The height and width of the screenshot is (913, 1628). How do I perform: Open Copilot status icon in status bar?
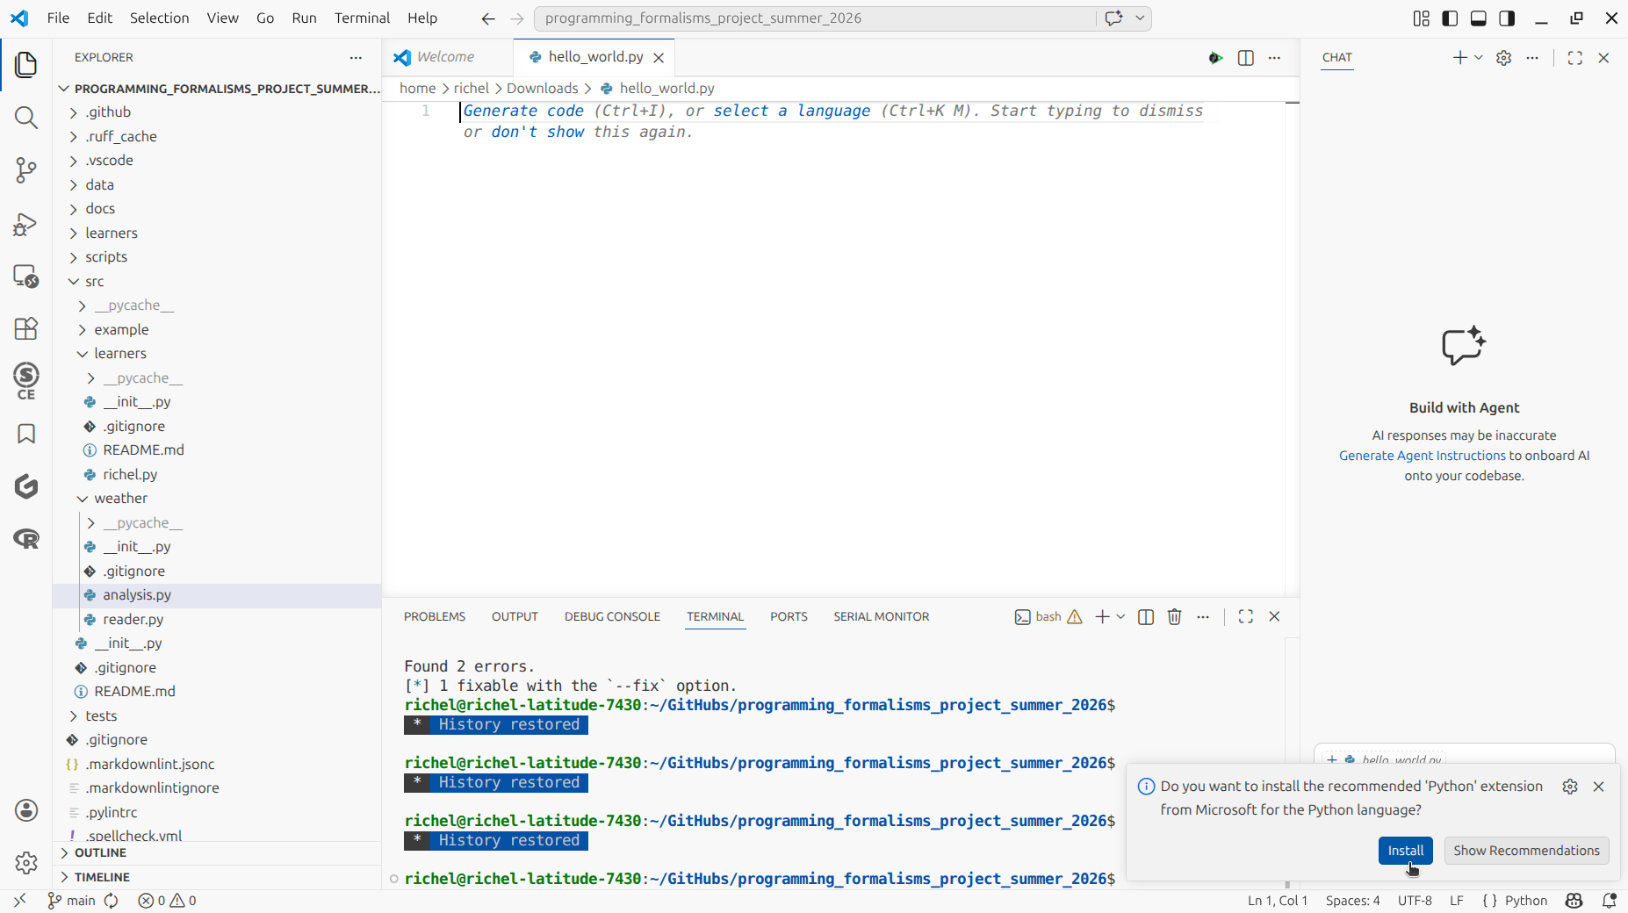click(1574, 901)
